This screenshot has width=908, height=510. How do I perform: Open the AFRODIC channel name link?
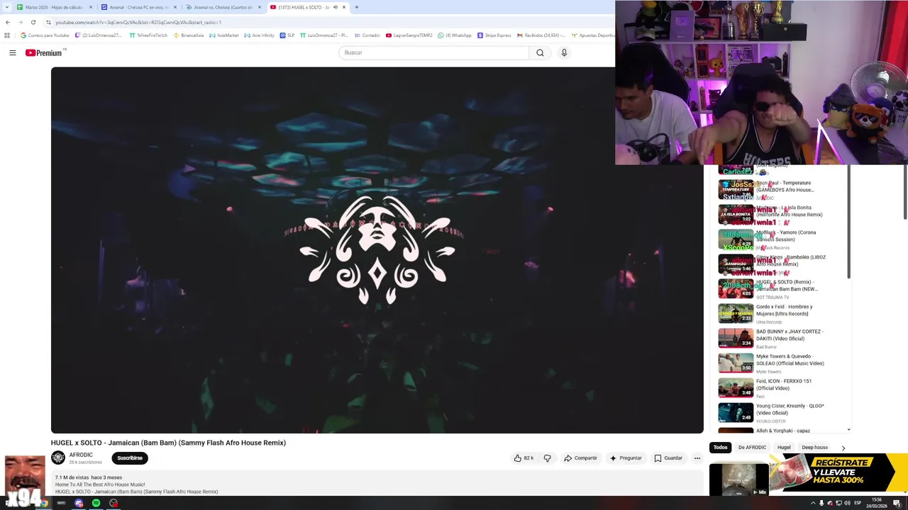81,455
